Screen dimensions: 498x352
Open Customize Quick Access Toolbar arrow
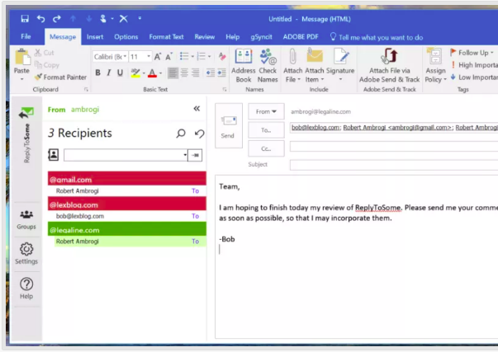tap(140, 18)
